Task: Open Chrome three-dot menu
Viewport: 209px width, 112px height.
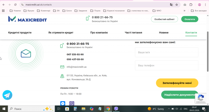Action: coord(205,5)
